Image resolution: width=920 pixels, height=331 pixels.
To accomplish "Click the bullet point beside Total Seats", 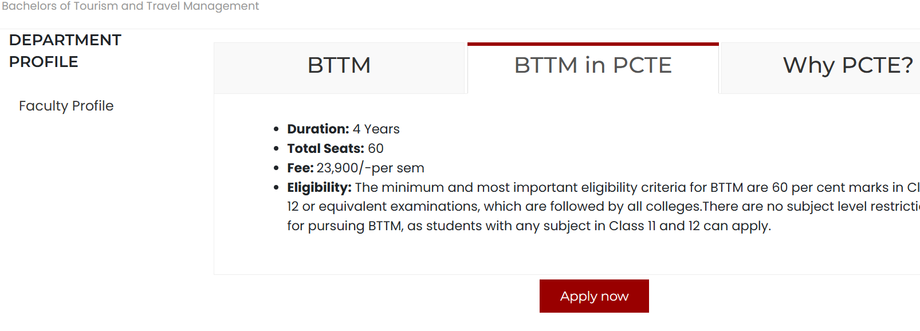I will (276, 149).
